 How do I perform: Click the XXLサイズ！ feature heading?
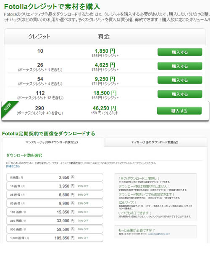click(128, 202)
